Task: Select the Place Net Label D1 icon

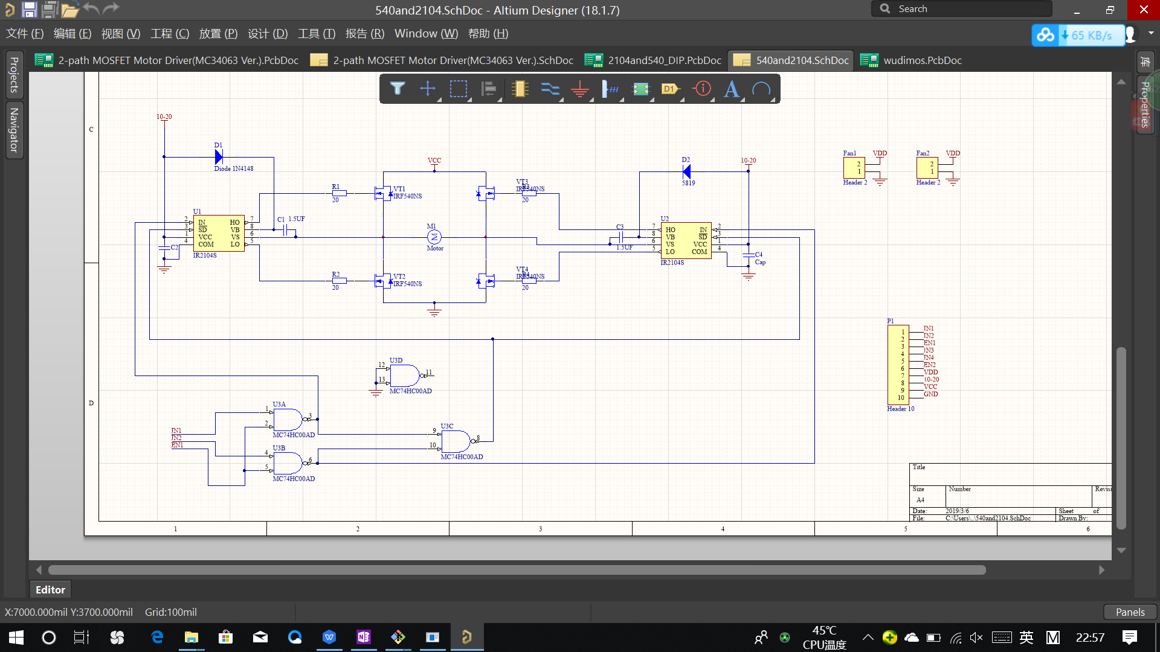Action: click(671, 89)
